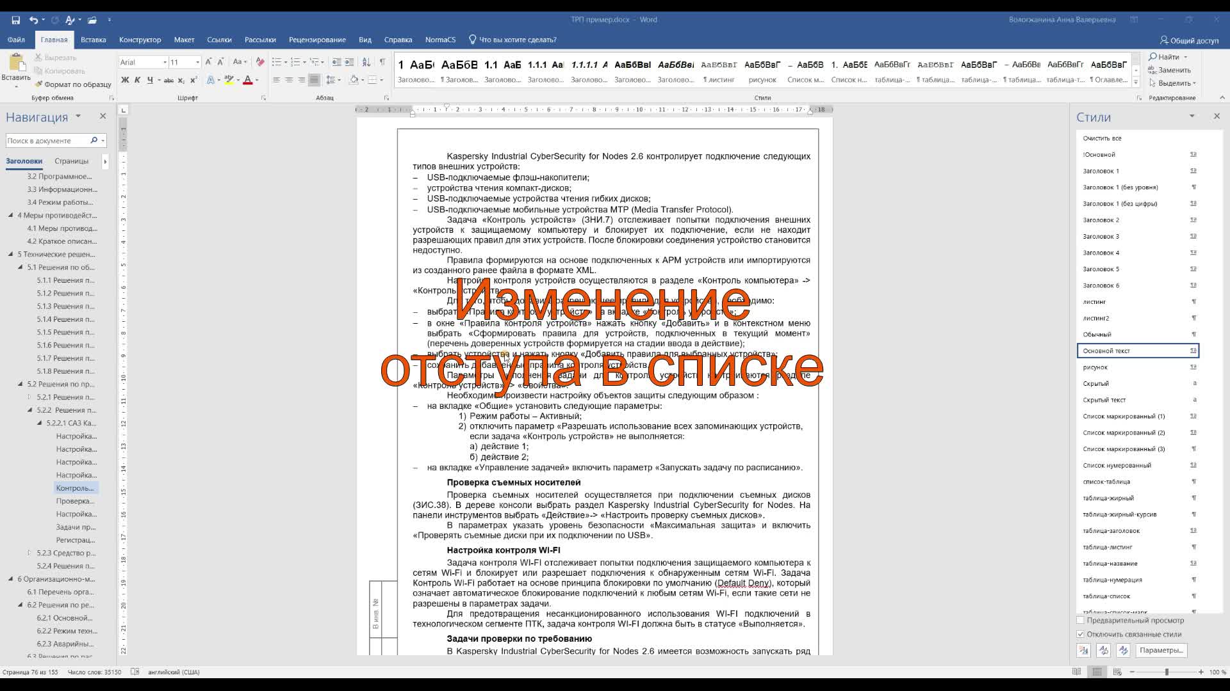Center align the text
Image resolution: width=1230 pixels, height=691 pixels.
[x=289, y=80]
